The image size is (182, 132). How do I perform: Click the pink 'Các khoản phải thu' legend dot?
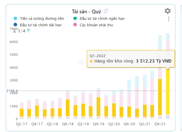pos(75,25)
